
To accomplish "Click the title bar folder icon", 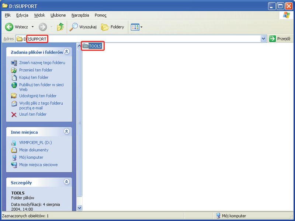I will tap(5, 6).
